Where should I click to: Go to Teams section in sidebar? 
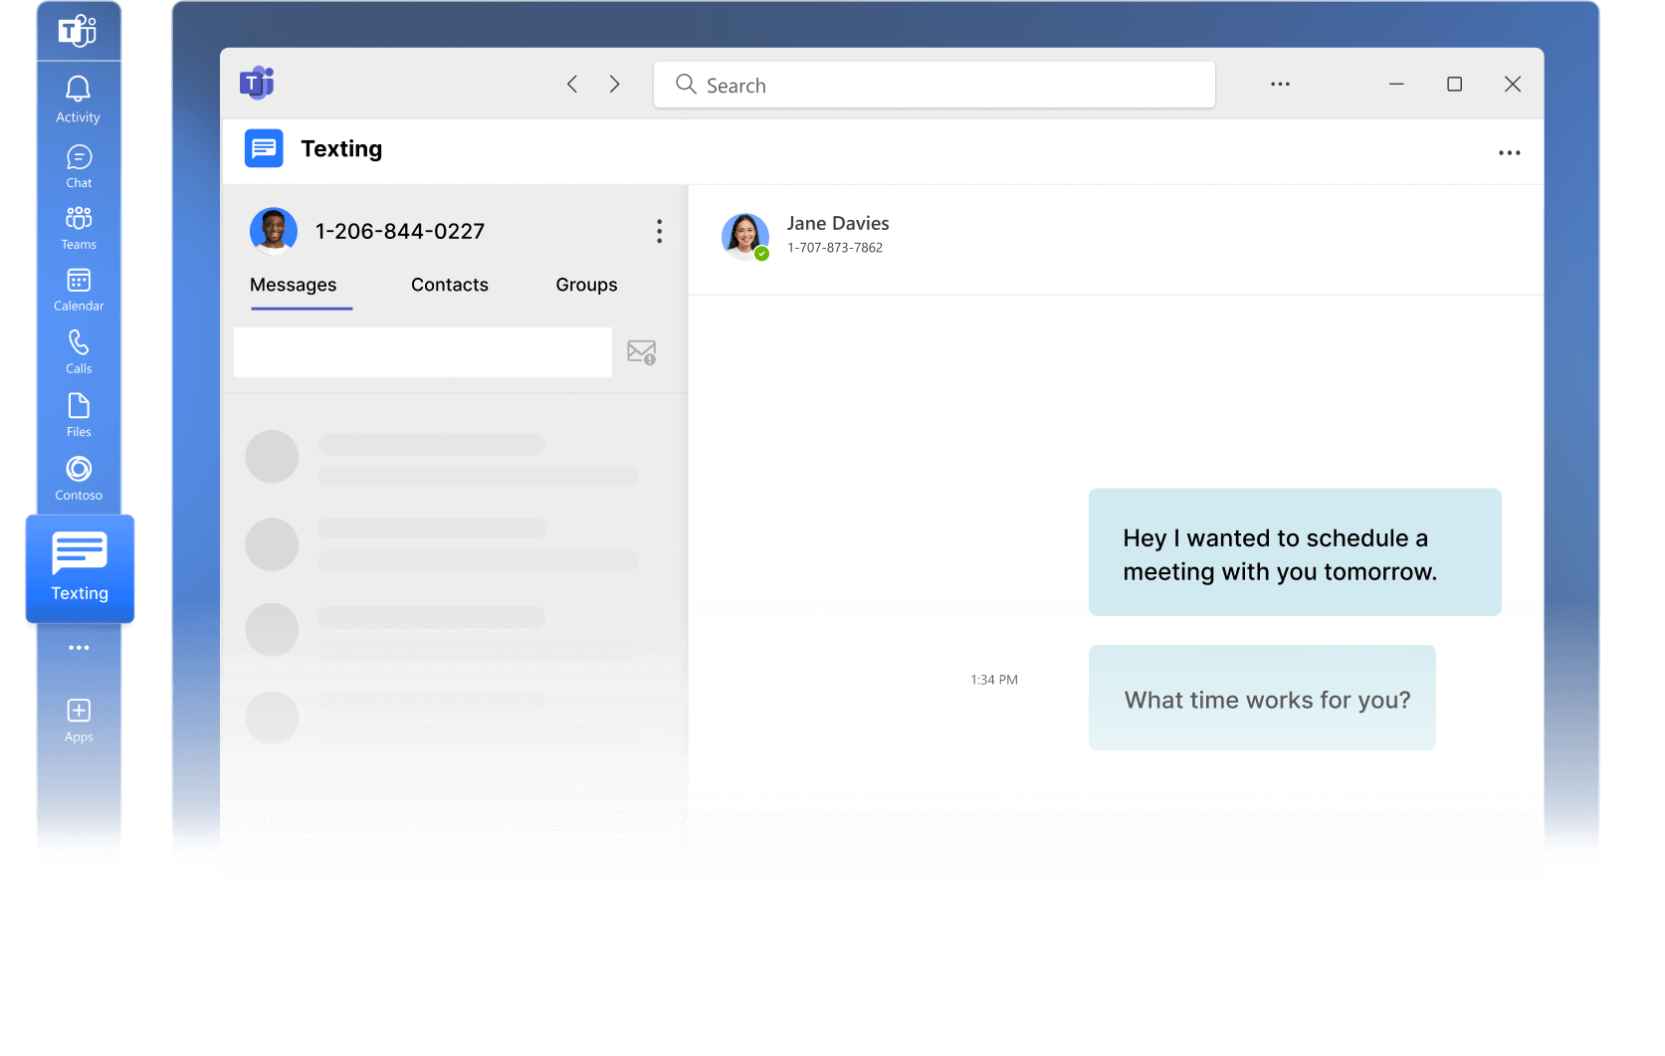(x=79, y=228)
